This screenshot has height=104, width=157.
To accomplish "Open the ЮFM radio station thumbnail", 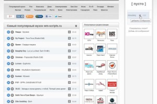I will (89, 34).
